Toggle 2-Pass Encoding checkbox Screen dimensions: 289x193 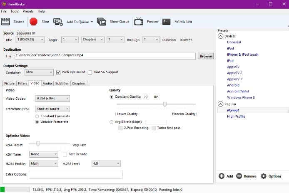click(120, 128)
